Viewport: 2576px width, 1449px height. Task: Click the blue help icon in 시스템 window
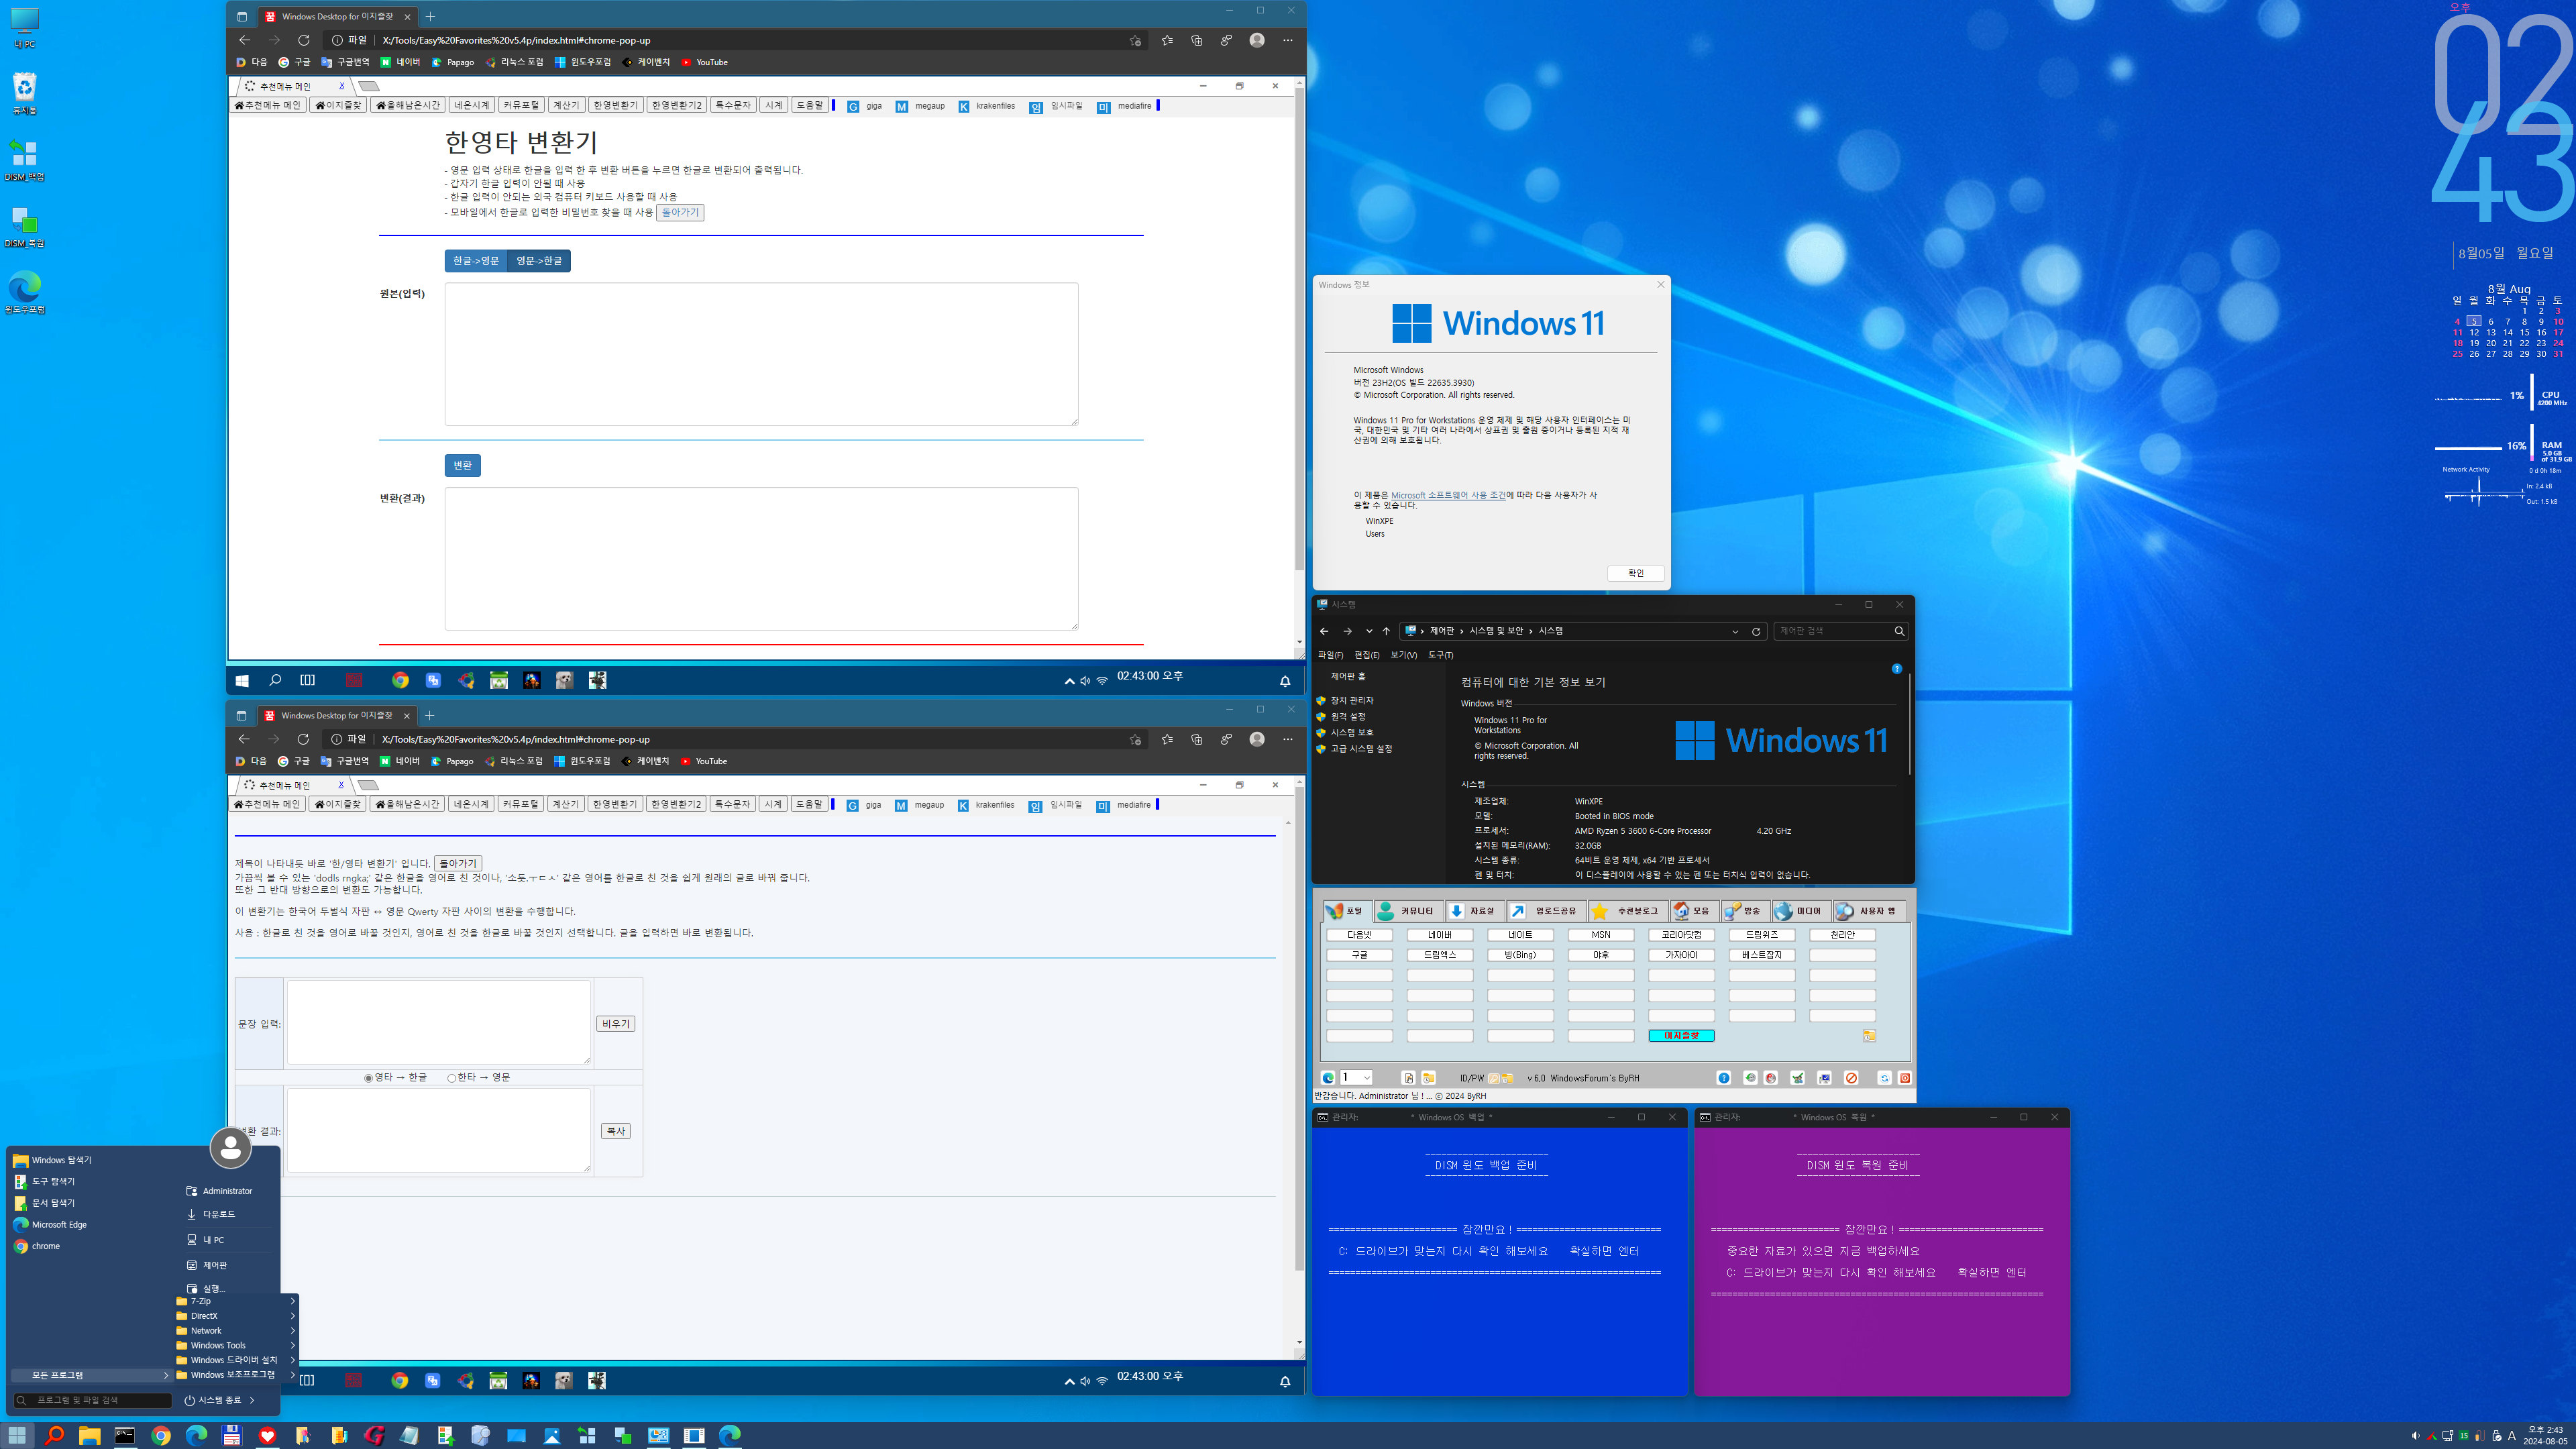[1896, 668]
